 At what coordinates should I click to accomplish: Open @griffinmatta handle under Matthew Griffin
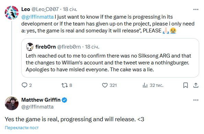coord(37,107)
